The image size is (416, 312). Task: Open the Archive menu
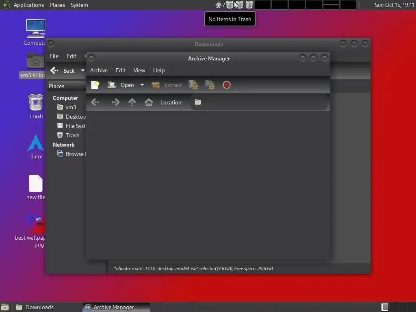tap(99, 70)
